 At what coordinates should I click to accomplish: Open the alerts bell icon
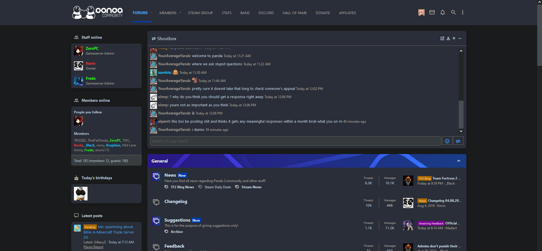443,12
